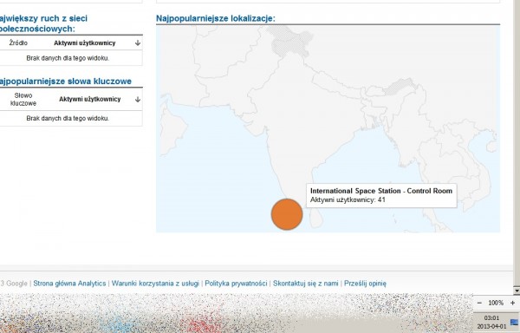Click the taskbar date 2013-04-01
The width and height of the screenshot is (520, 333).
click(x=491, y=326)
